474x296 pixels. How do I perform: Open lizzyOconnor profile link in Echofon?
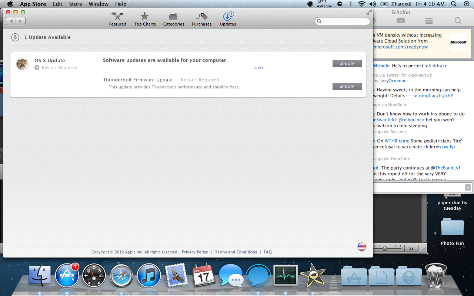[393, 81]
